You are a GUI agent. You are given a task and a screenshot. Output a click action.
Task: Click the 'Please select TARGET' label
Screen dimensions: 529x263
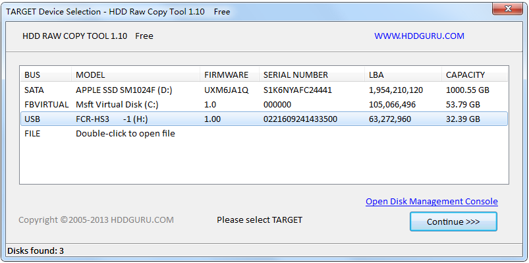tap(260, 220)
